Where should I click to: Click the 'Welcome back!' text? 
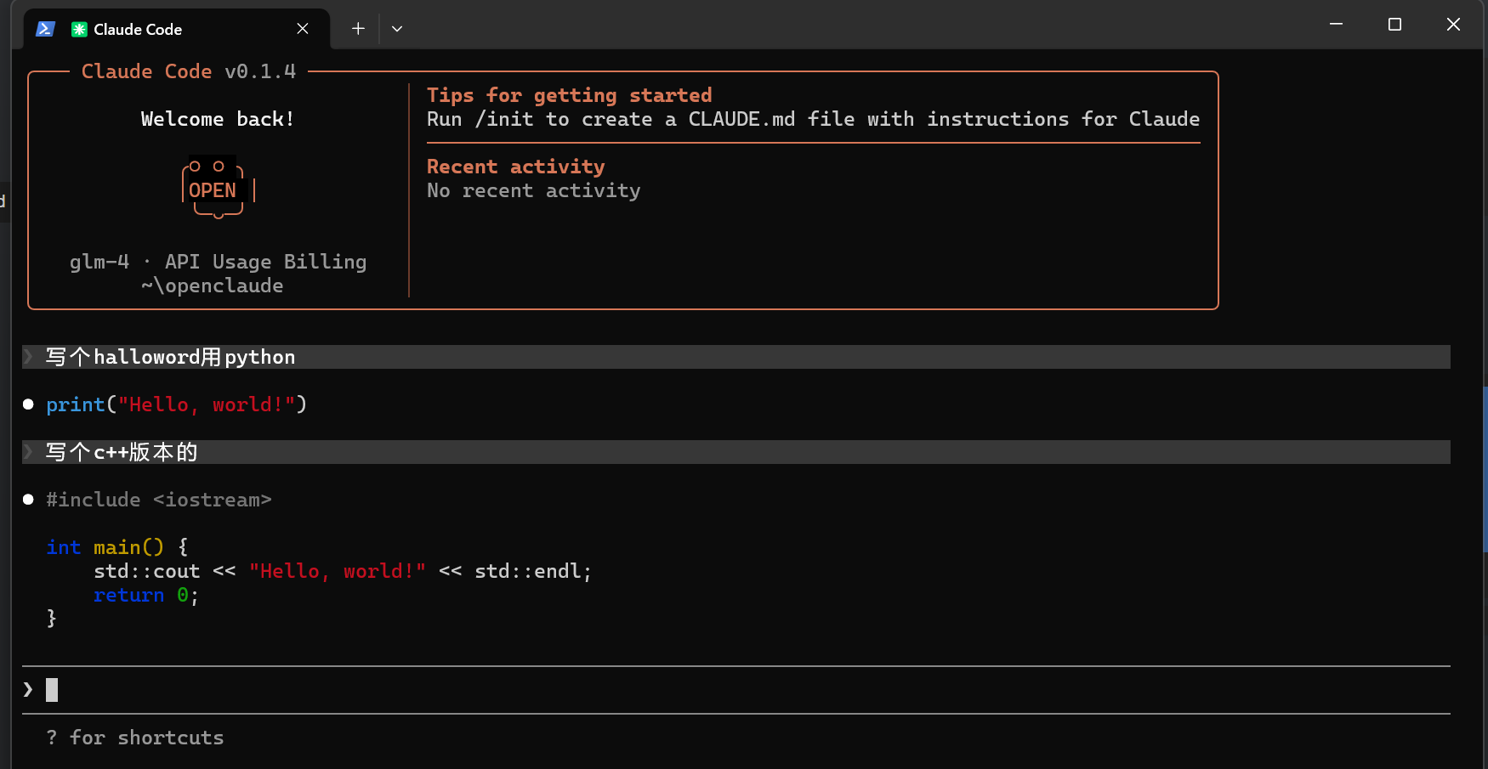tap(218, 119)
